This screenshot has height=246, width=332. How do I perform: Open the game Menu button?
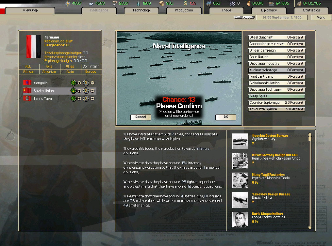321,18
